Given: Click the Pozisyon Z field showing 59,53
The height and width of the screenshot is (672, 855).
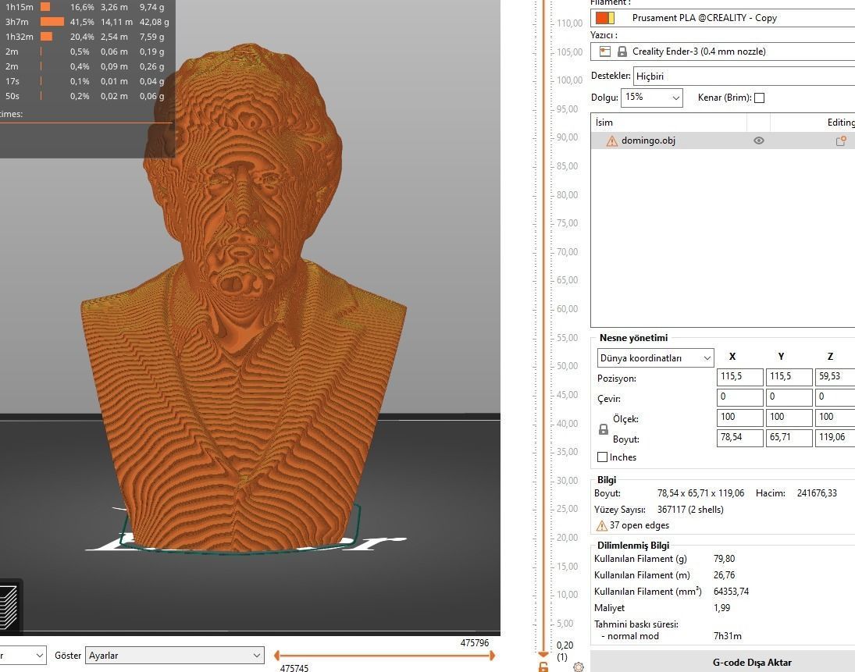Looking at the screenshot, I should click(x=835, y=377).
